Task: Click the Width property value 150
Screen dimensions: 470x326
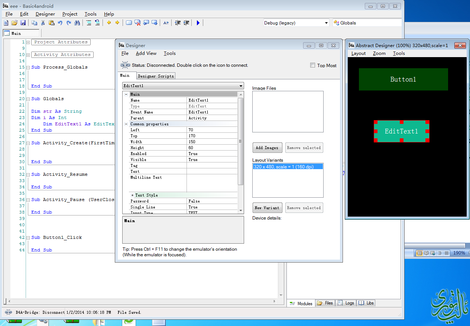Action: (212, 142)
